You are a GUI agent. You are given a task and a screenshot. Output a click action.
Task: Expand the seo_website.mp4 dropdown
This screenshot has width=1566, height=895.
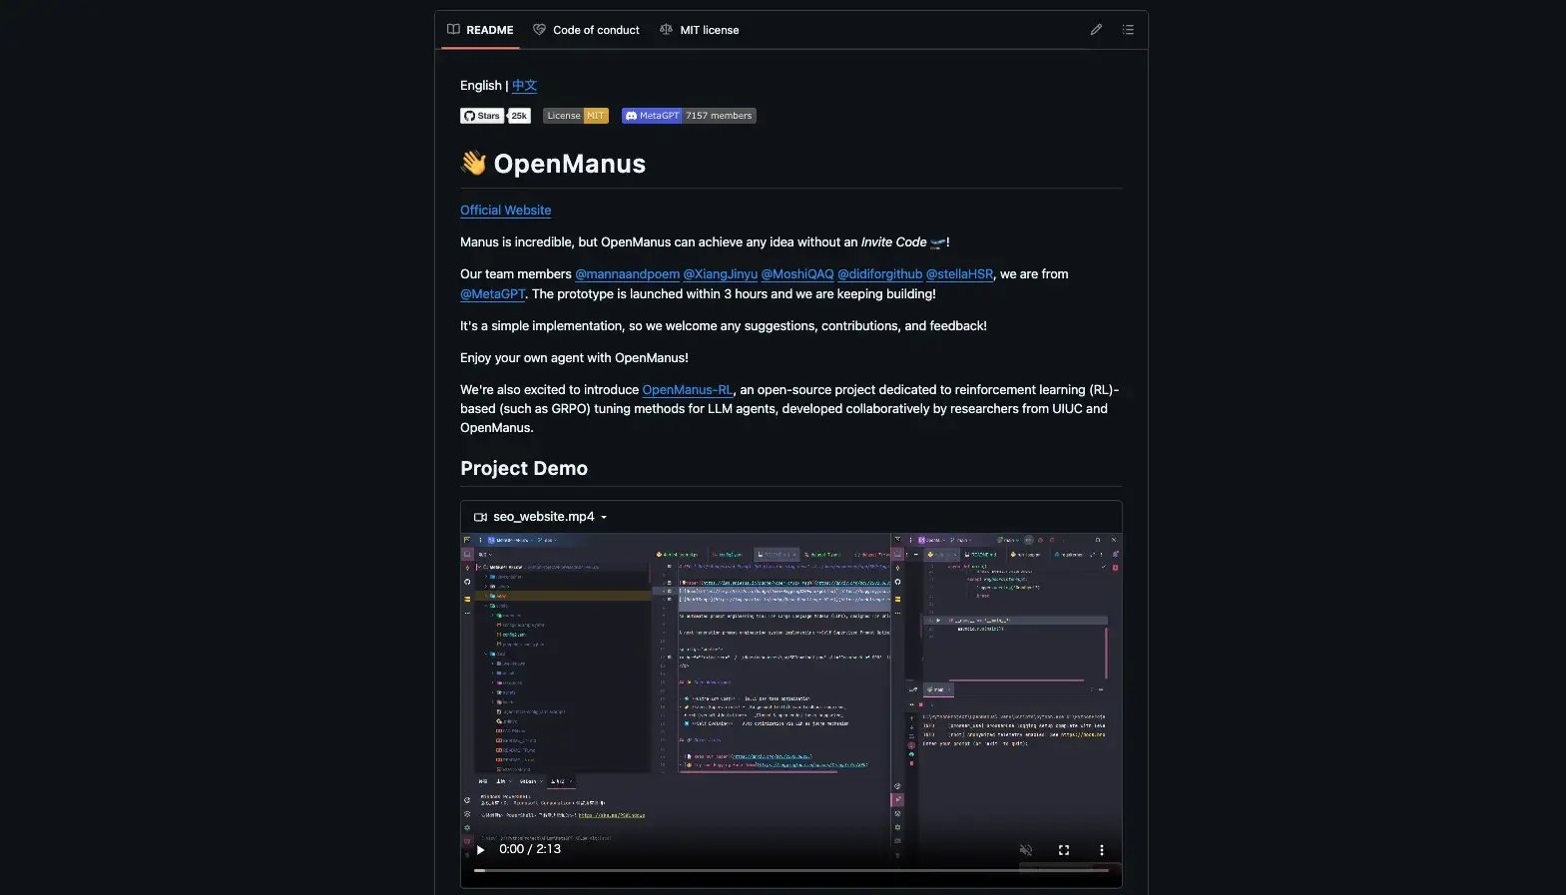click(x=541, y=517)
